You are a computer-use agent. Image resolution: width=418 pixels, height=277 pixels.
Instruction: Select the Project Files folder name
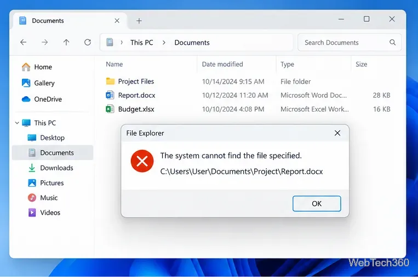pos(136,81)
